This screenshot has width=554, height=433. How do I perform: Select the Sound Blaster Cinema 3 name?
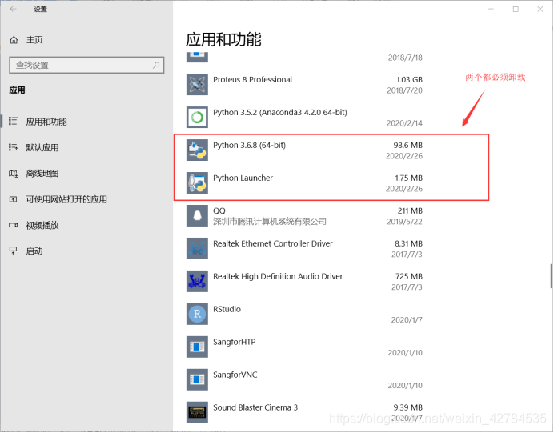pos(255,407)
